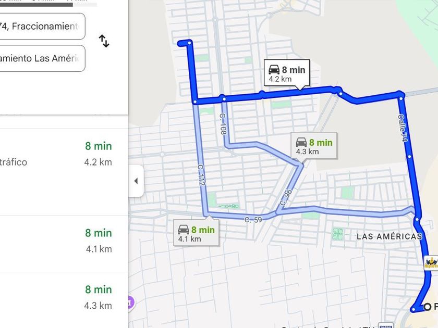Swap origin and destination with the arrows icon
438x328 pixels.
(x=104, y=41)
